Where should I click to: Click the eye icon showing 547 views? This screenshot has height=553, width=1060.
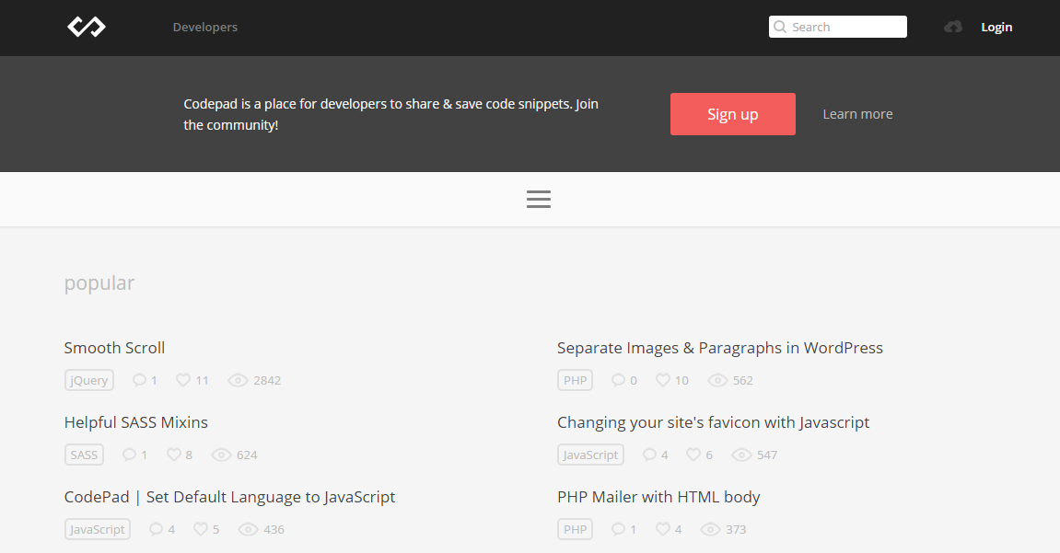741,455
